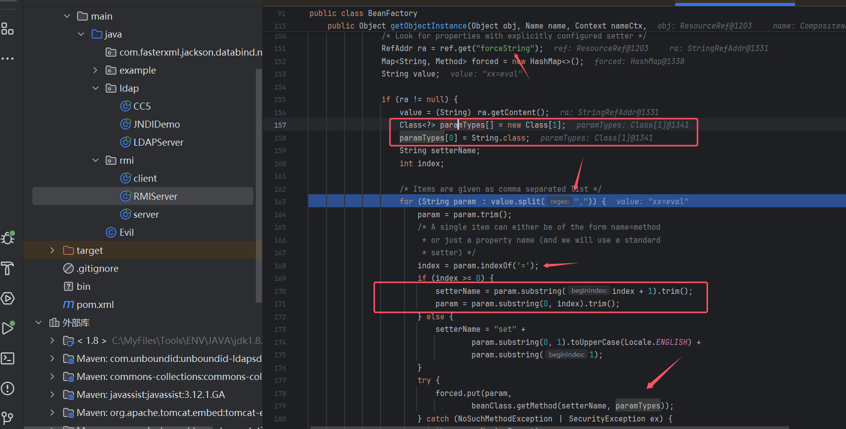Image resolution: width=846 pixels, height=429 pixels.
Task: Expand Maven unboundid-ldapsdk library
Action: [52, 358]
